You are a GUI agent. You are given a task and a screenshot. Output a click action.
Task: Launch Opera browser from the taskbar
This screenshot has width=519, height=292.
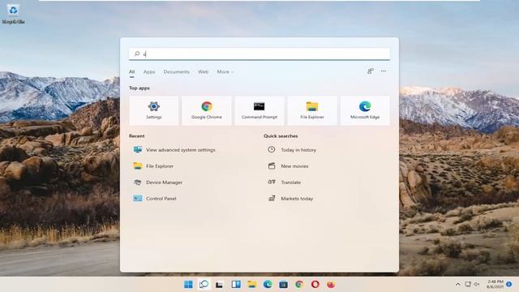pyautogui.click(x=315, y=285)
